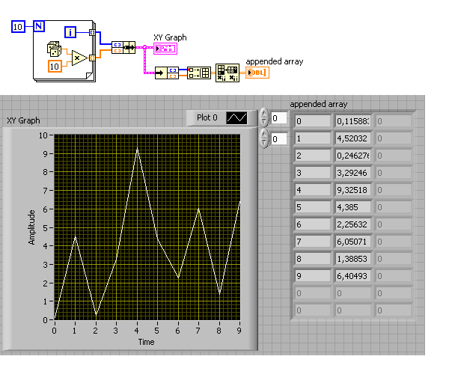This screenshot has width=449, height=374.
Task: Select the loop count N terminal
Action: [39, 26]
